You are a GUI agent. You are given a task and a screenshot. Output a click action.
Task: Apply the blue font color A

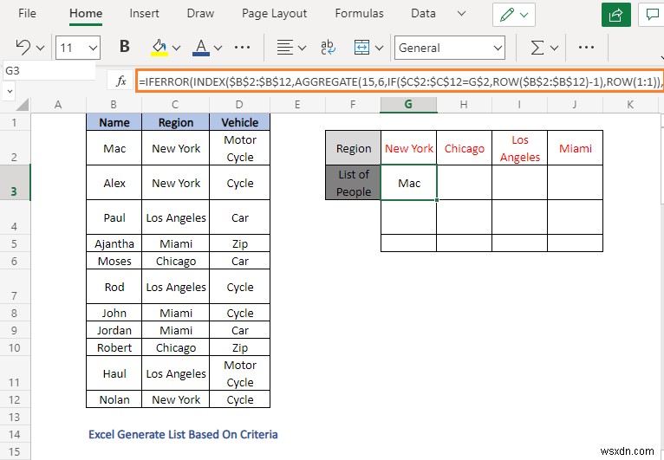tap(201, 48)
